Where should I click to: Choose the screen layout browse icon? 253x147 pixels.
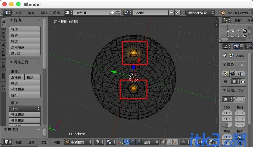(69, 13)
